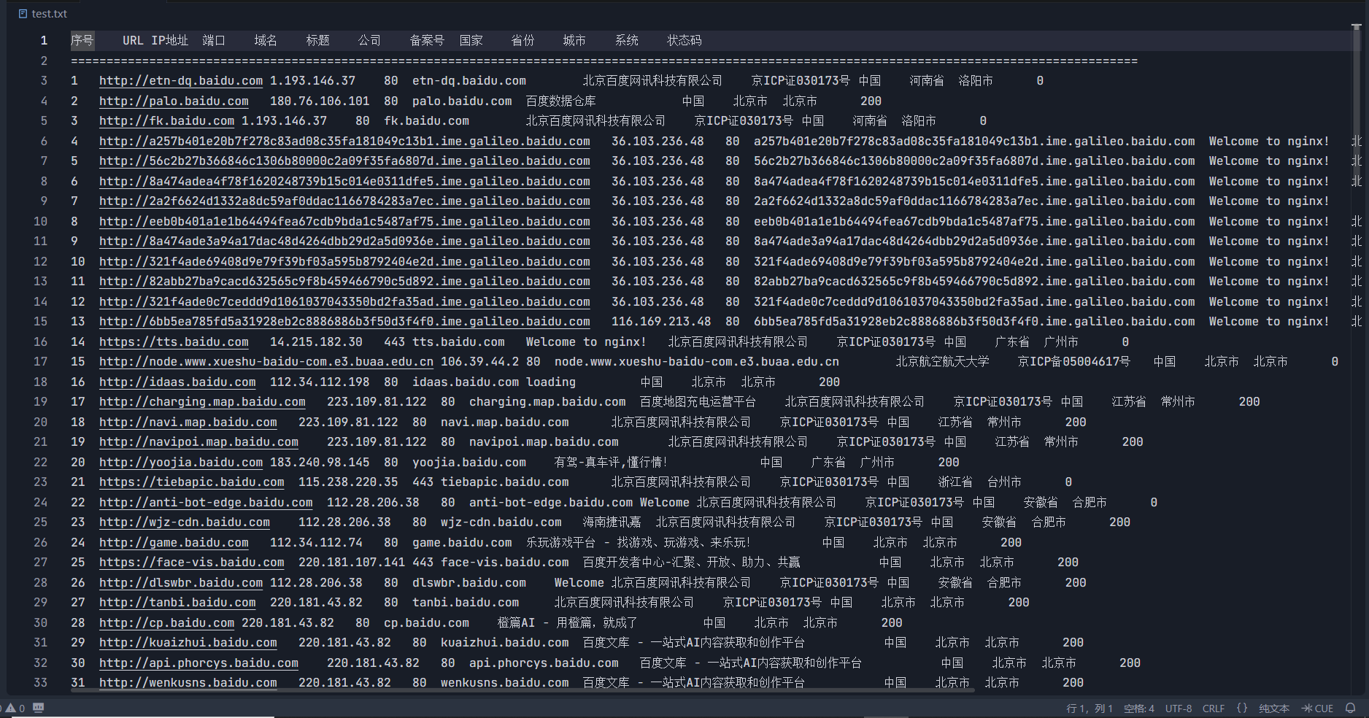Change the UTF-8 file encoding
Image resolution: width=1369 pixels, height=718 pixels.
click(1178, 708)
